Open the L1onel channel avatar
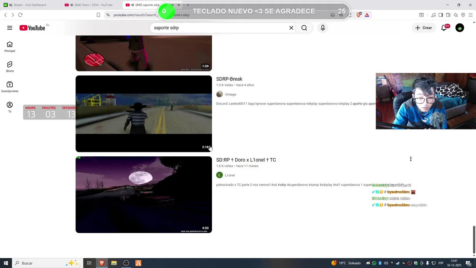The height and width of the screenshot is (268, 476). pyautogui.click(x=219, y=175)
